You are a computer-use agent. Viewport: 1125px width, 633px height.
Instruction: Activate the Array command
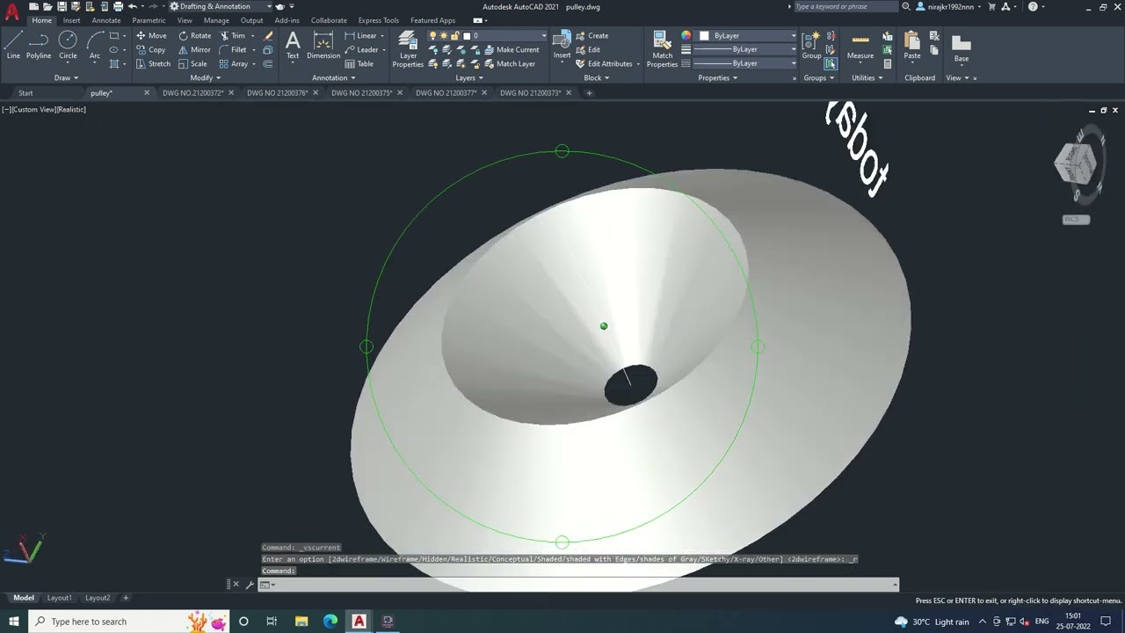tap(233, 64)
